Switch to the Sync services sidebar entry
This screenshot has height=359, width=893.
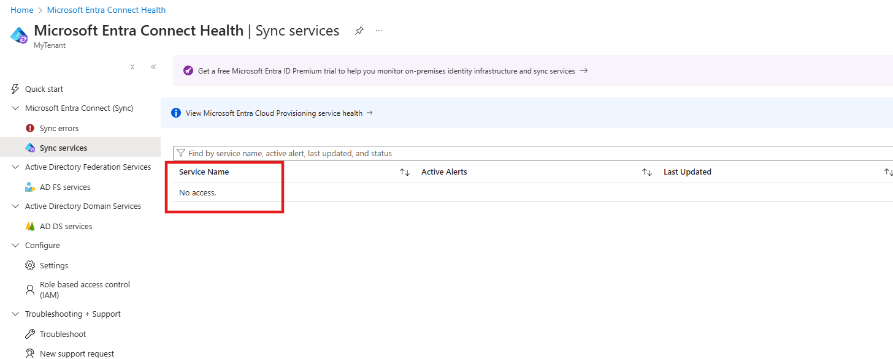click(x=64, y=147)
